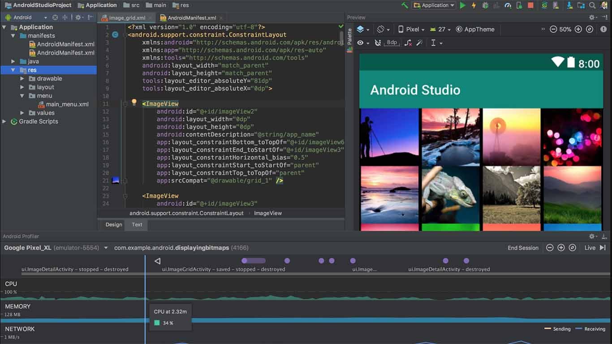Click Live in the profiler toolbar
This screenshot has width=612, height=344.
(x=589, y=247)
